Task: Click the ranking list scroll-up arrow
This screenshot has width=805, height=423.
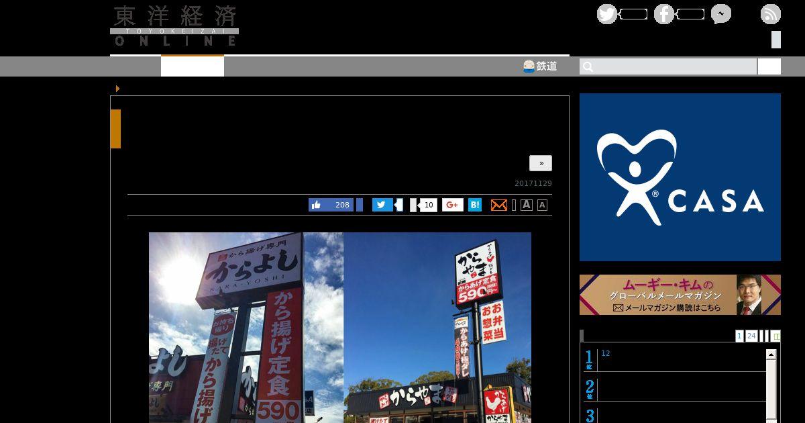Action: click(771, 354)
